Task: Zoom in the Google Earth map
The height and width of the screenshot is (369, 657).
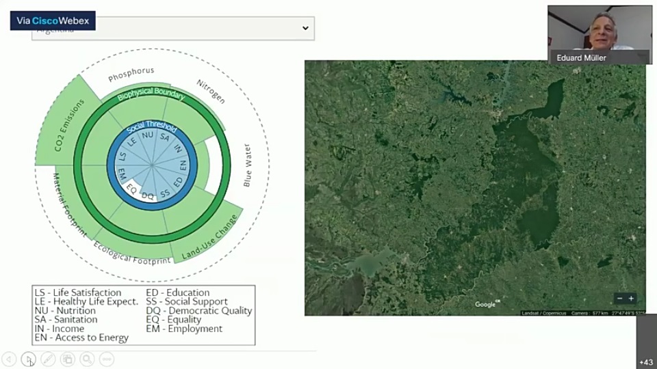Action: tap(631, 299)
